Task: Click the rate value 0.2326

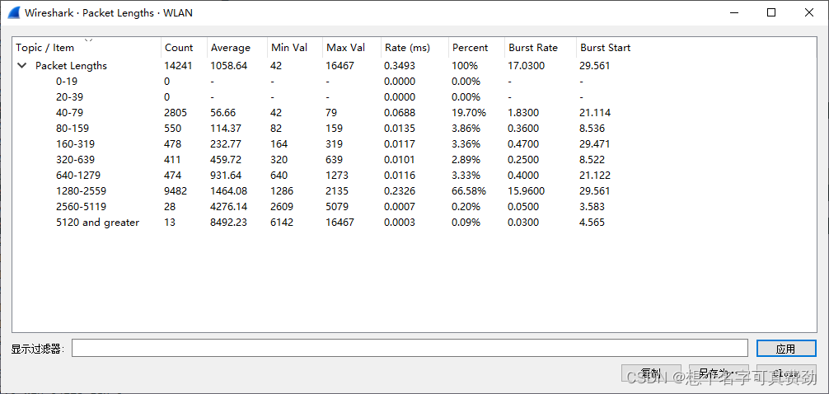Action: point(400,191)
